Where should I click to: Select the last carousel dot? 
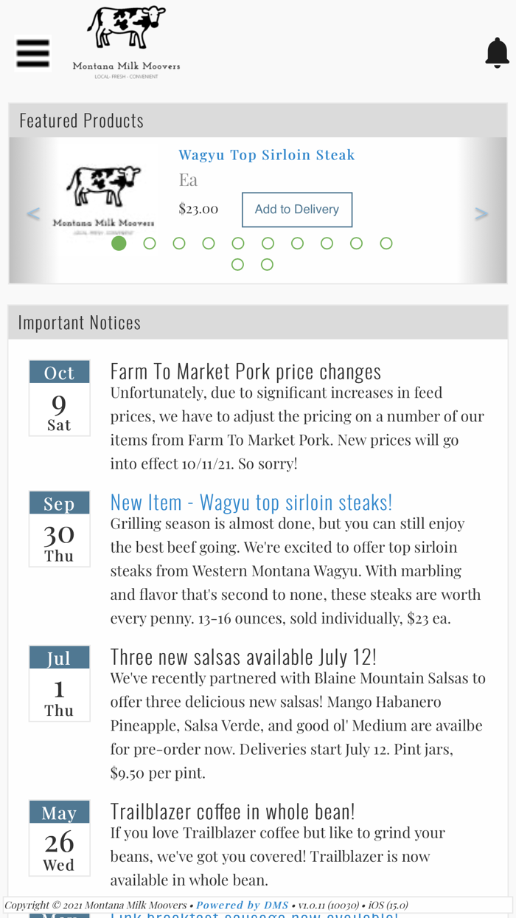(267, 265)
